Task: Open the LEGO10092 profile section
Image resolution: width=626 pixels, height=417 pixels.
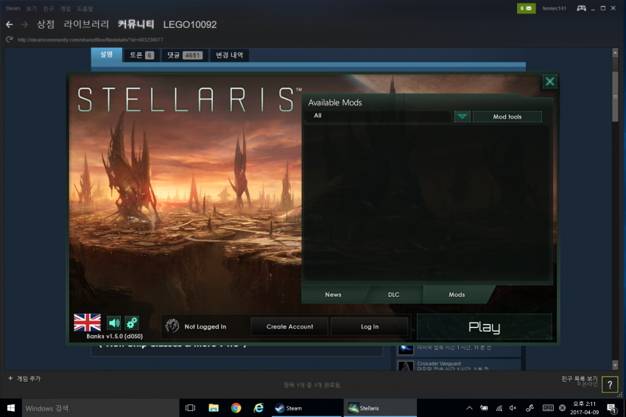Action: [190, 25]
